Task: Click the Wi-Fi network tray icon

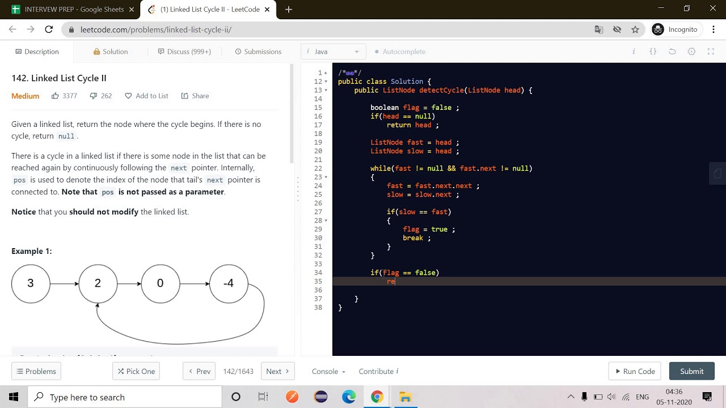Action: click(x=626, y=397)
